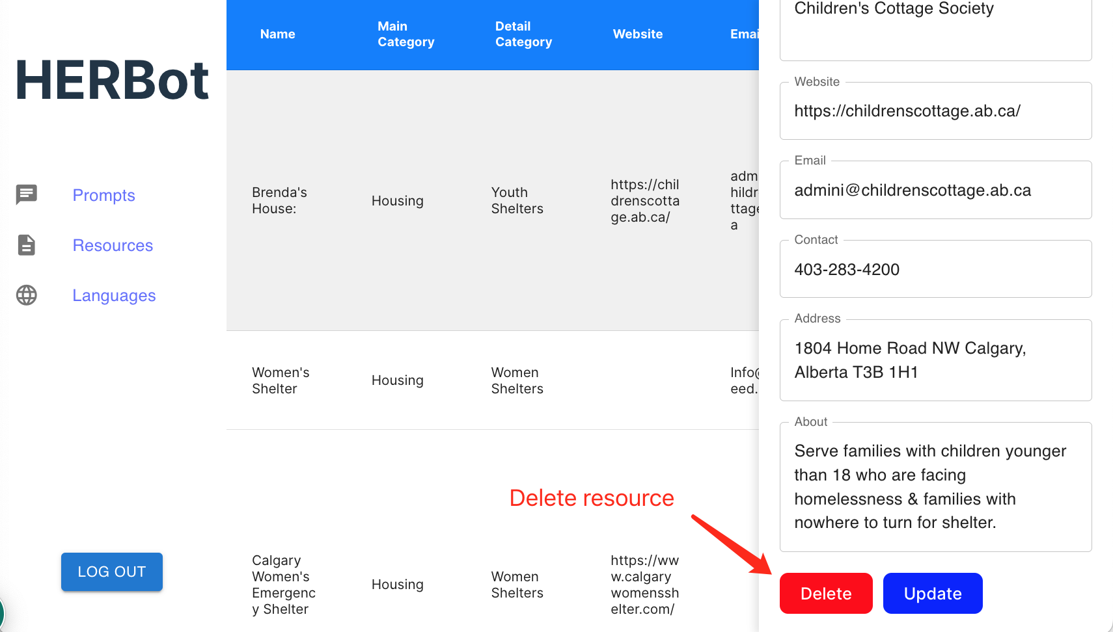Edit the Website field

(935, 111)
